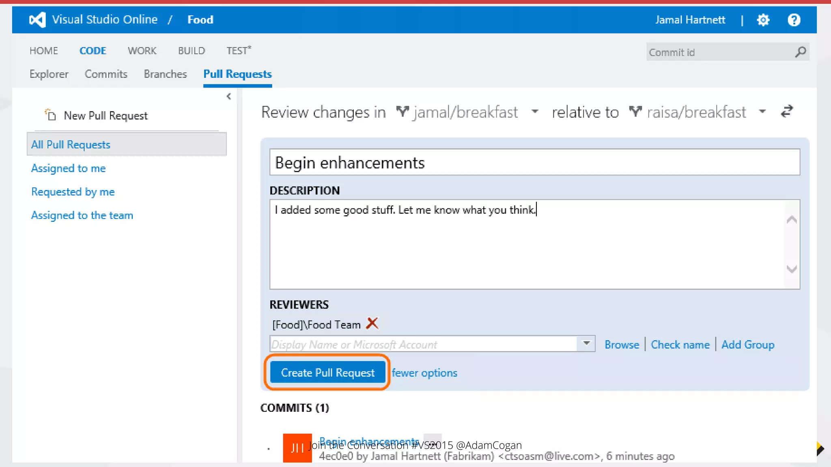Image resolution: width=831 pixels, height=467 pixels.
Task: Expand the jamal/breakfast branch dropdown
Action: [535, 111]
